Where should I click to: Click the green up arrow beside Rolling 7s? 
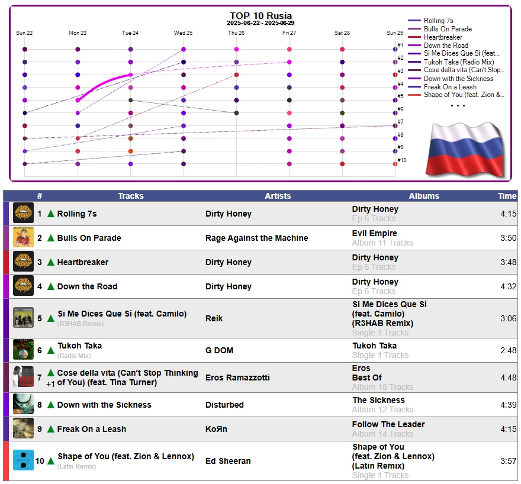coord(51,214)
